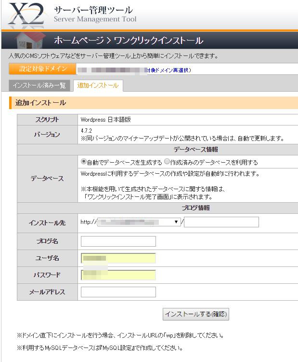Click the インストール先 row label
Viewport: 298px width, 362px height.
tap(47, 223)
